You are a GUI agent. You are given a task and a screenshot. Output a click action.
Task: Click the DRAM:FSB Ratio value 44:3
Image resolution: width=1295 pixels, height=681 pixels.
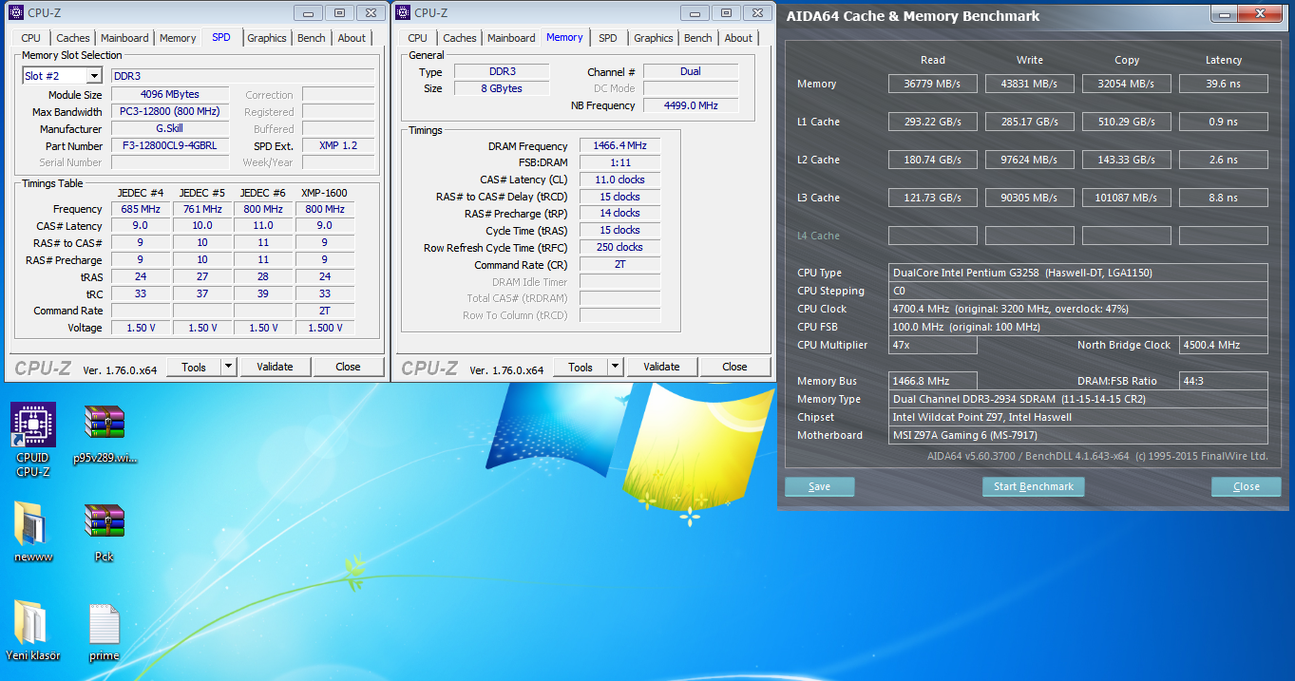[1224, 381]
